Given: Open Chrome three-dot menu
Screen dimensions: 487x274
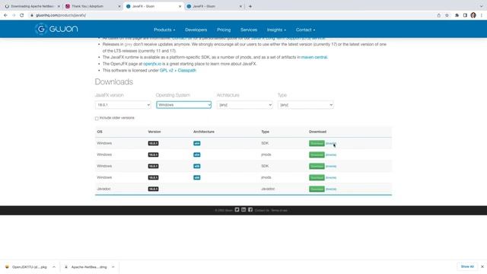Looking at the screenshot, I should click(482, 15).
